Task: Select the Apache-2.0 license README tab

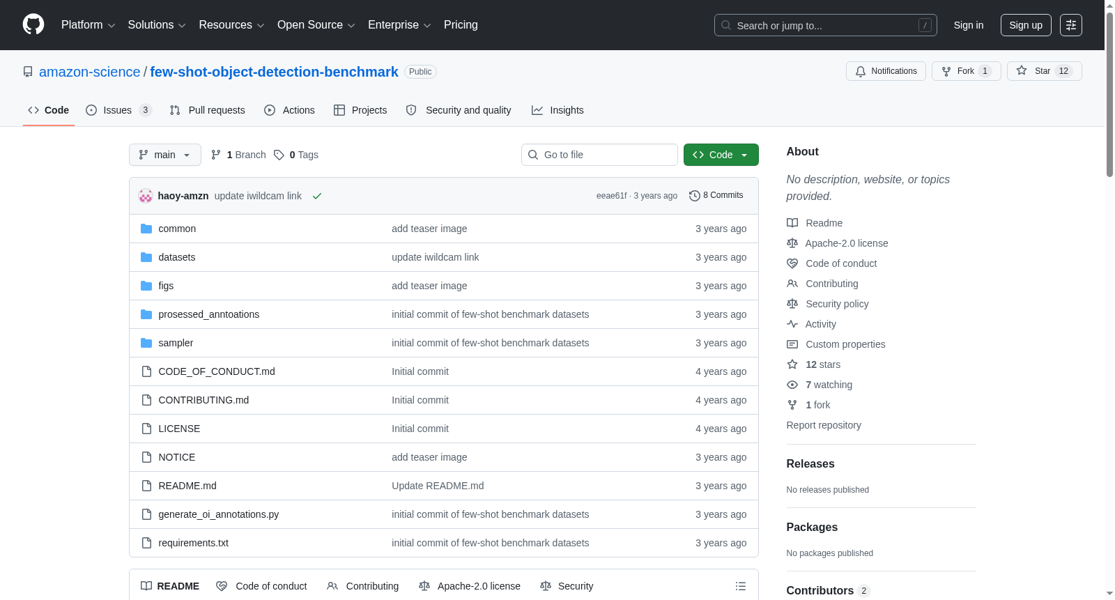Action: (x=470, y=586)
